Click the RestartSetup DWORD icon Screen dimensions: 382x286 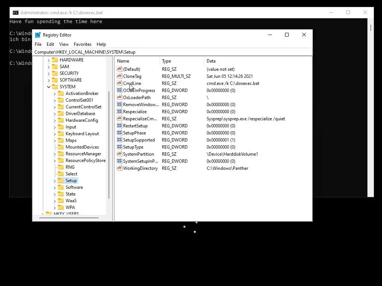point(119,126)
